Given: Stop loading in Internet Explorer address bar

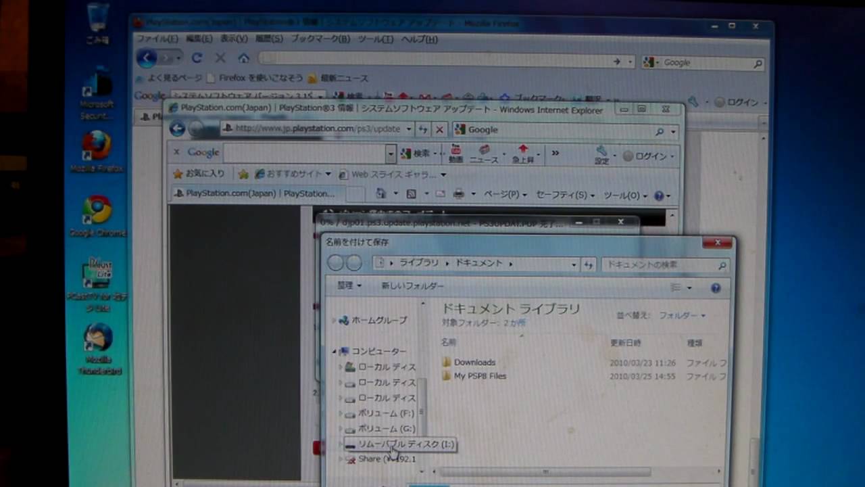Looking at the screenshot, I should click(439, 129).
